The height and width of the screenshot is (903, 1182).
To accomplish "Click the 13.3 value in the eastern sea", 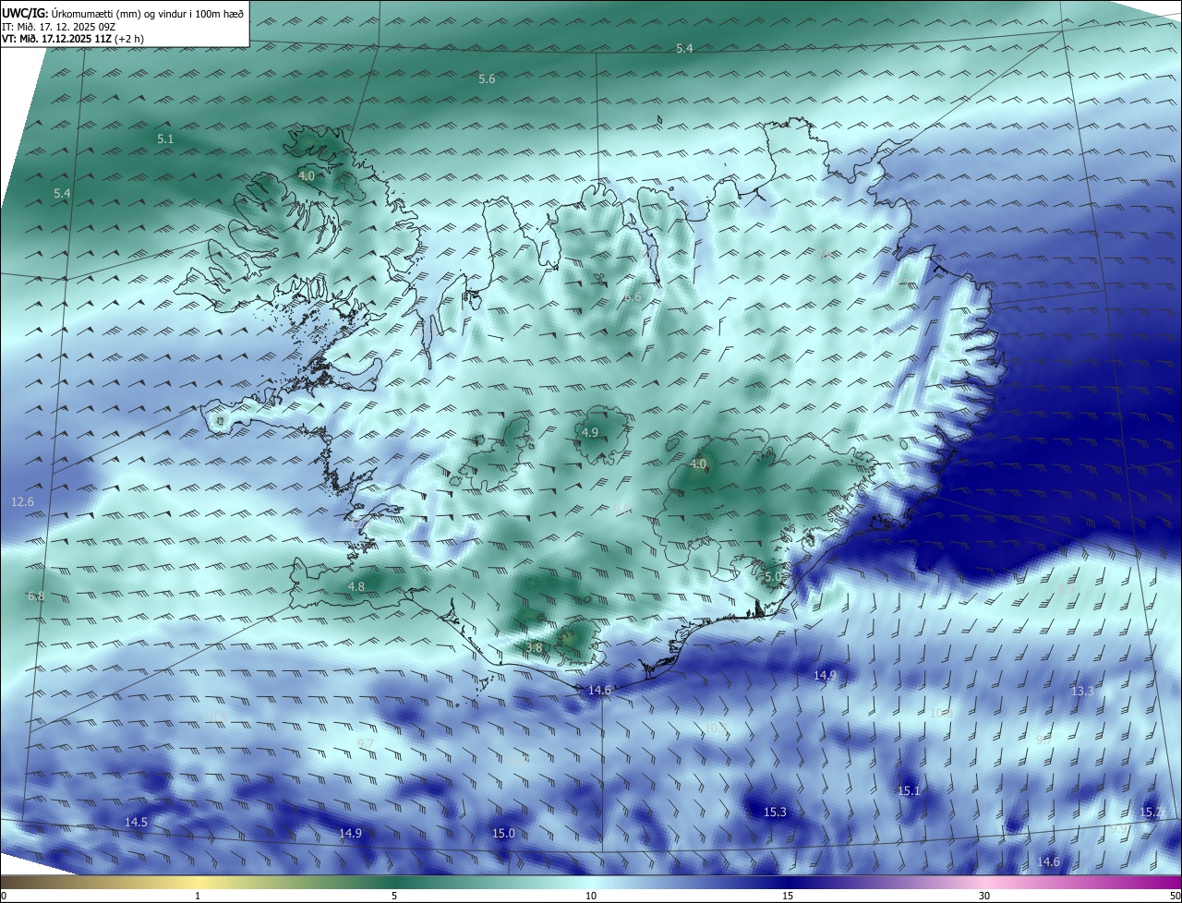I will [x=1082, y=692].
